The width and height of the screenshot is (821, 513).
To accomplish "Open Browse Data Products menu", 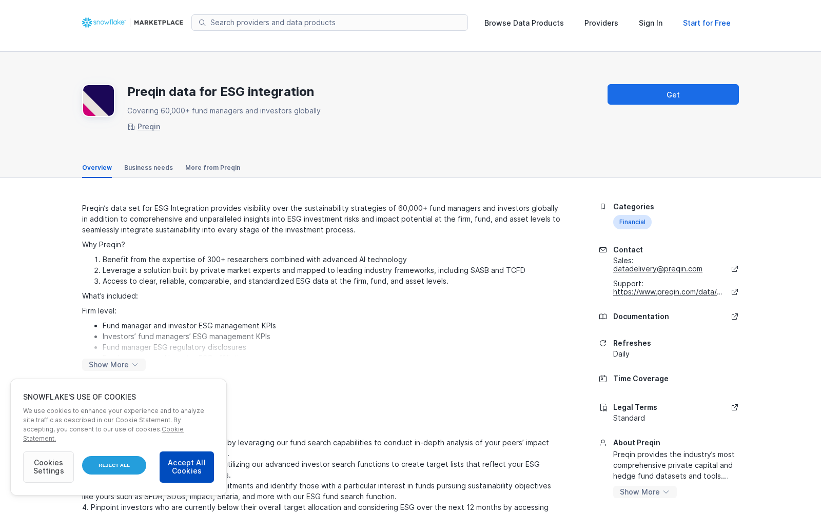I will coord(524,23).
